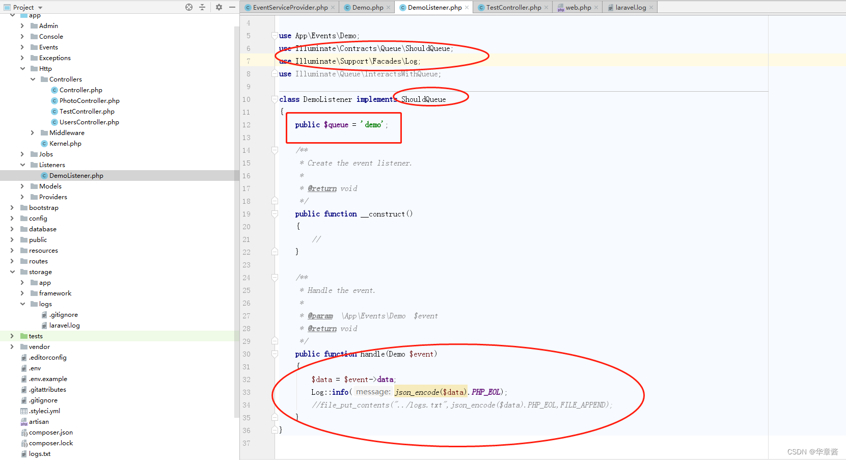Click the php file icon on the web.php tab

pyautogui.click(x=561, y=8)
